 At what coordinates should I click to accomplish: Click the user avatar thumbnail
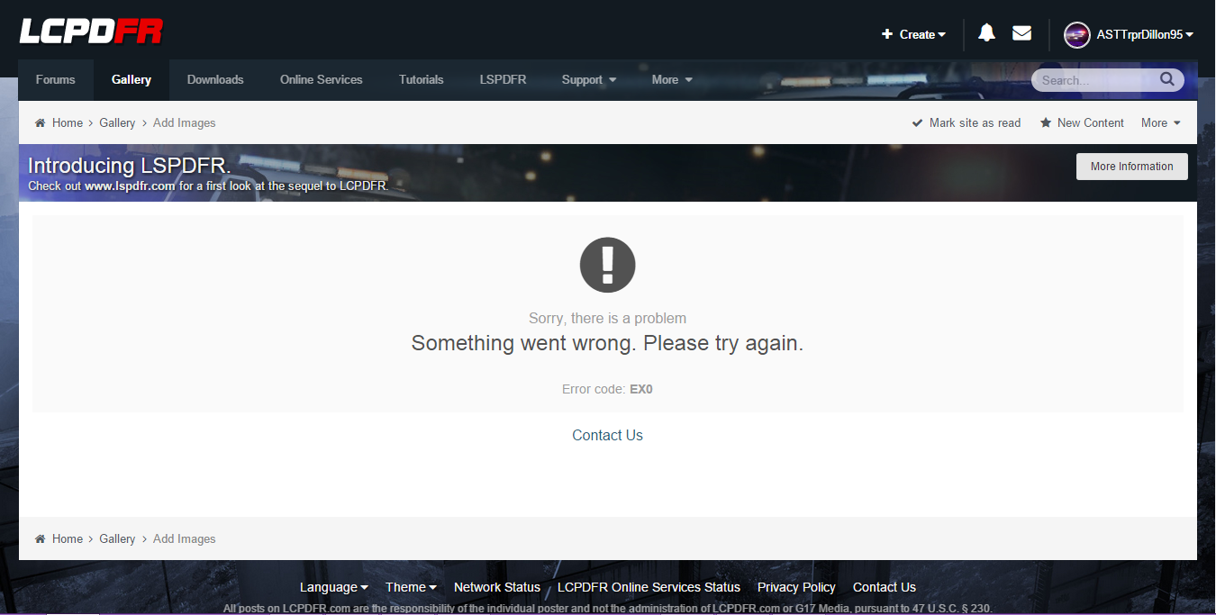tap(1076, 35)
